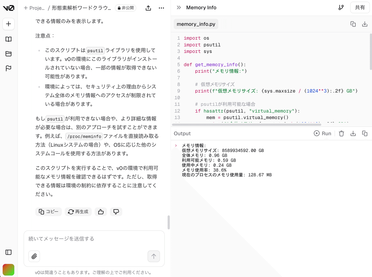Viewport: 372px width, 277px height.
Task: Download memory_info.py with the download icon
Action: [365, 24]
